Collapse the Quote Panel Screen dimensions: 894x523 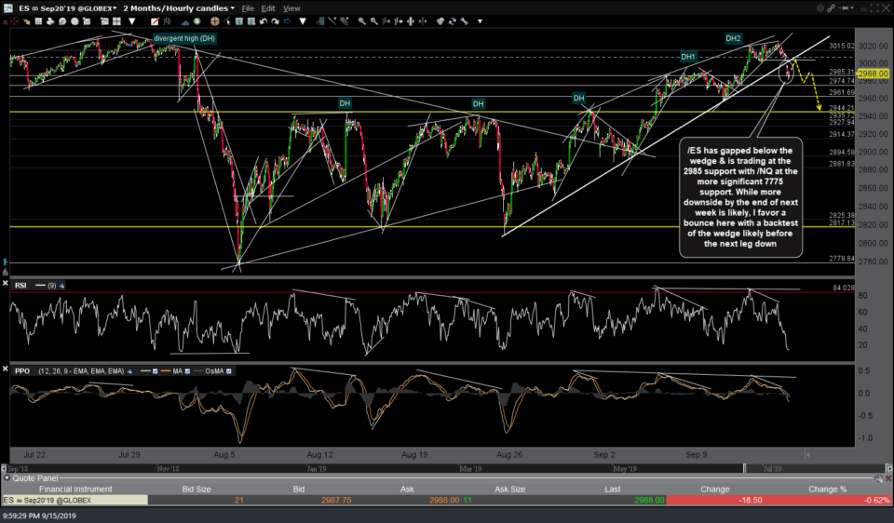click(x=7, y=478)
